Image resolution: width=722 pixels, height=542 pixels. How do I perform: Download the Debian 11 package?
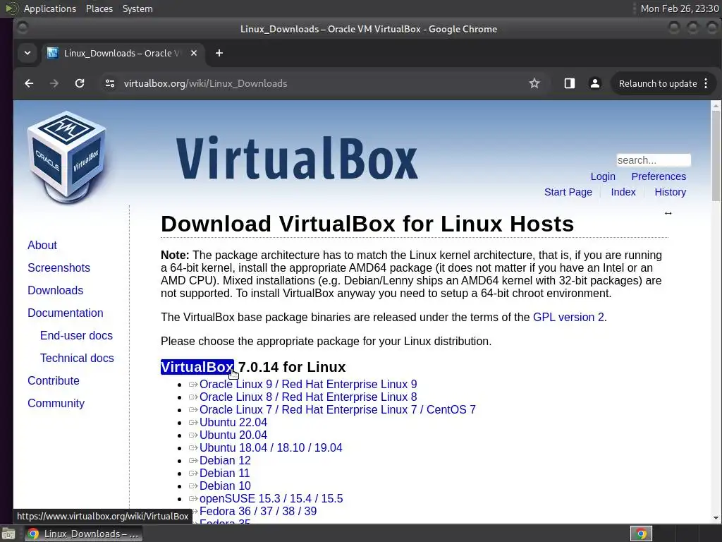click(x=225, y=473)
